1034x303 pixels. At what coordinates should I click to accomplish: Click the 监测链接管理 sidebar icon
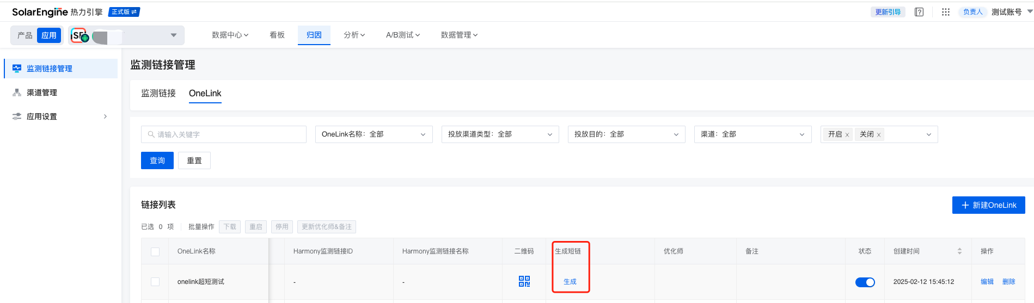(17, 69)
